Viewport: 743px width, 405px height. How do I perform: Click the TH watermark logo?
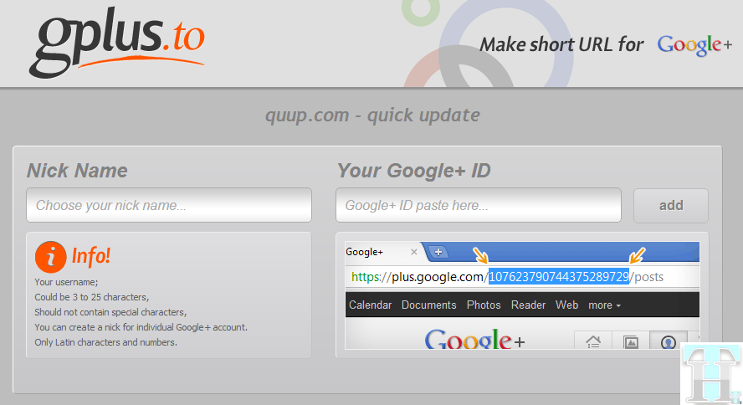(x=710, y=373)
